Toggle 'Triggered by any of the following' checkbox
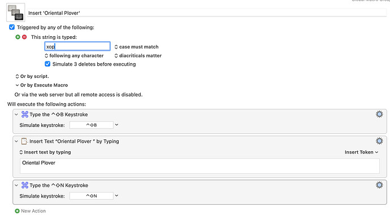 pos(12,27)
